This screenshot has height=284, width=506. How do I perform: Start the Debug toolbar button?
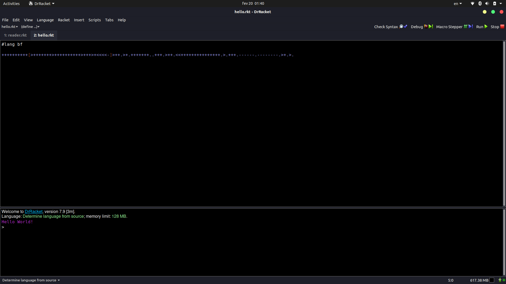[422, 27]
